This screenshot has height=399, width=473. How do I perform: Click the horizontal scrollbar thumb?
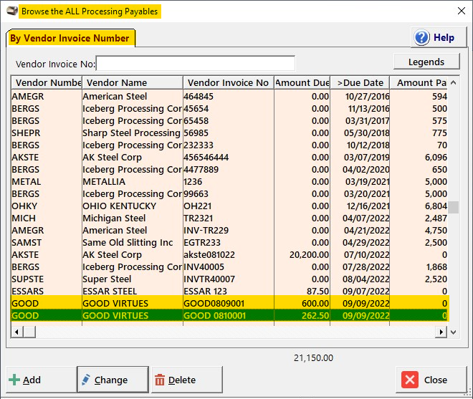29,332
